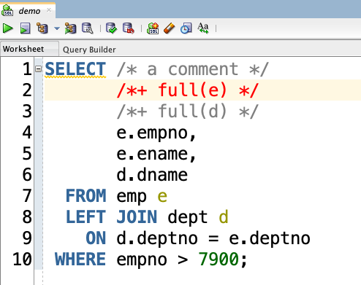This screenshot has height=285, width=361.
Task: Click the Unshared SQL Worksheet icon
Action: [x=153, y=28]
